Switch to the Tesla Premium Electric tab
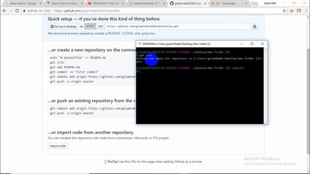Screen dimensions: 310x174 click(64, 3)
